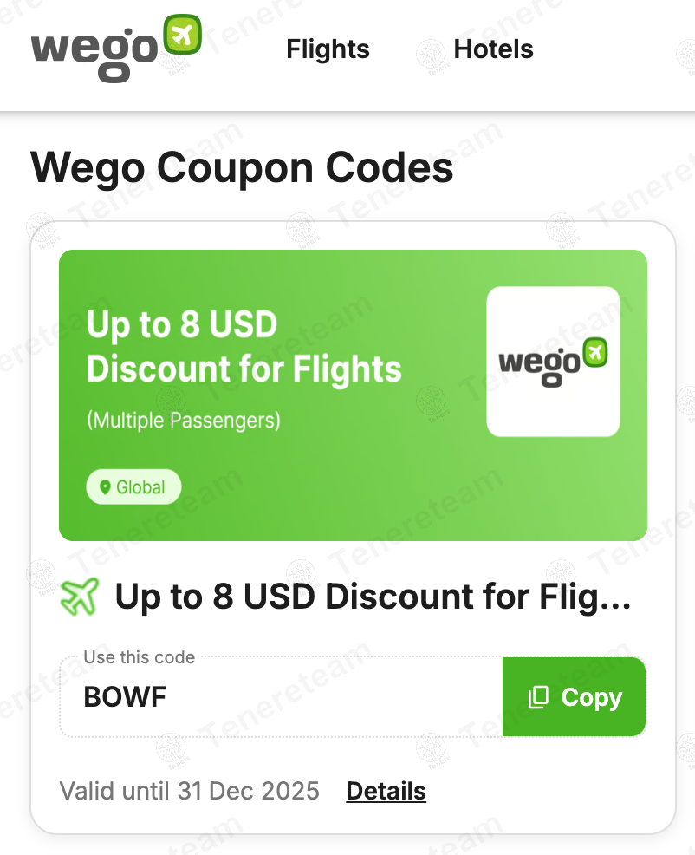The image size is (695, 855).
Task: Click the Multiple Passengers subtitle in banner
Action: point(184,421)
